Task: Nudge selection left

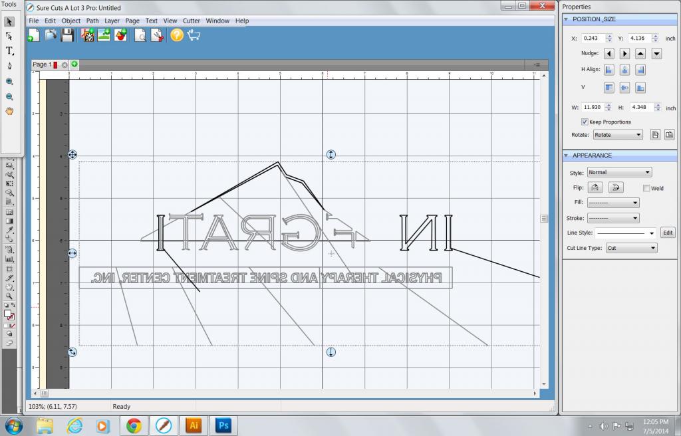Action: pos(609,53)
